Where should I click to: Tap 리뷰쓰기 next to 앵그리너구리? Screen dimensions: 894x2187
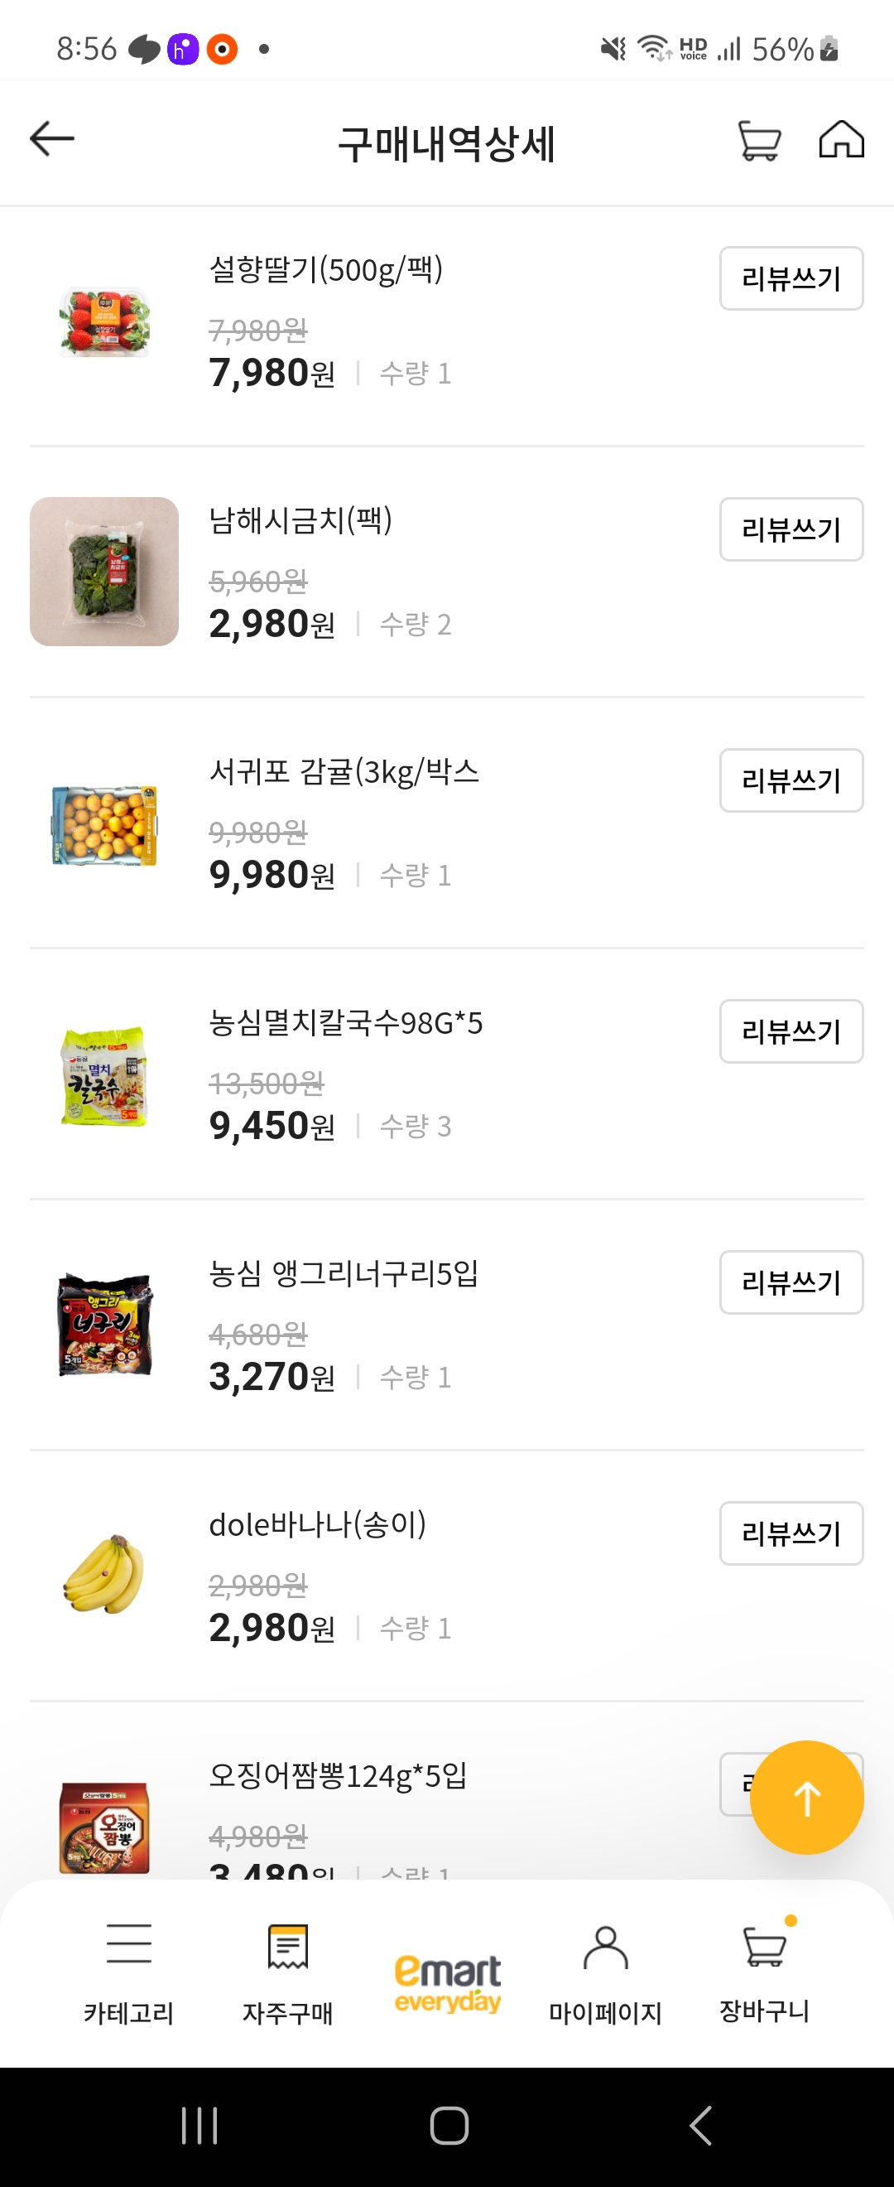coord(791,1282)
